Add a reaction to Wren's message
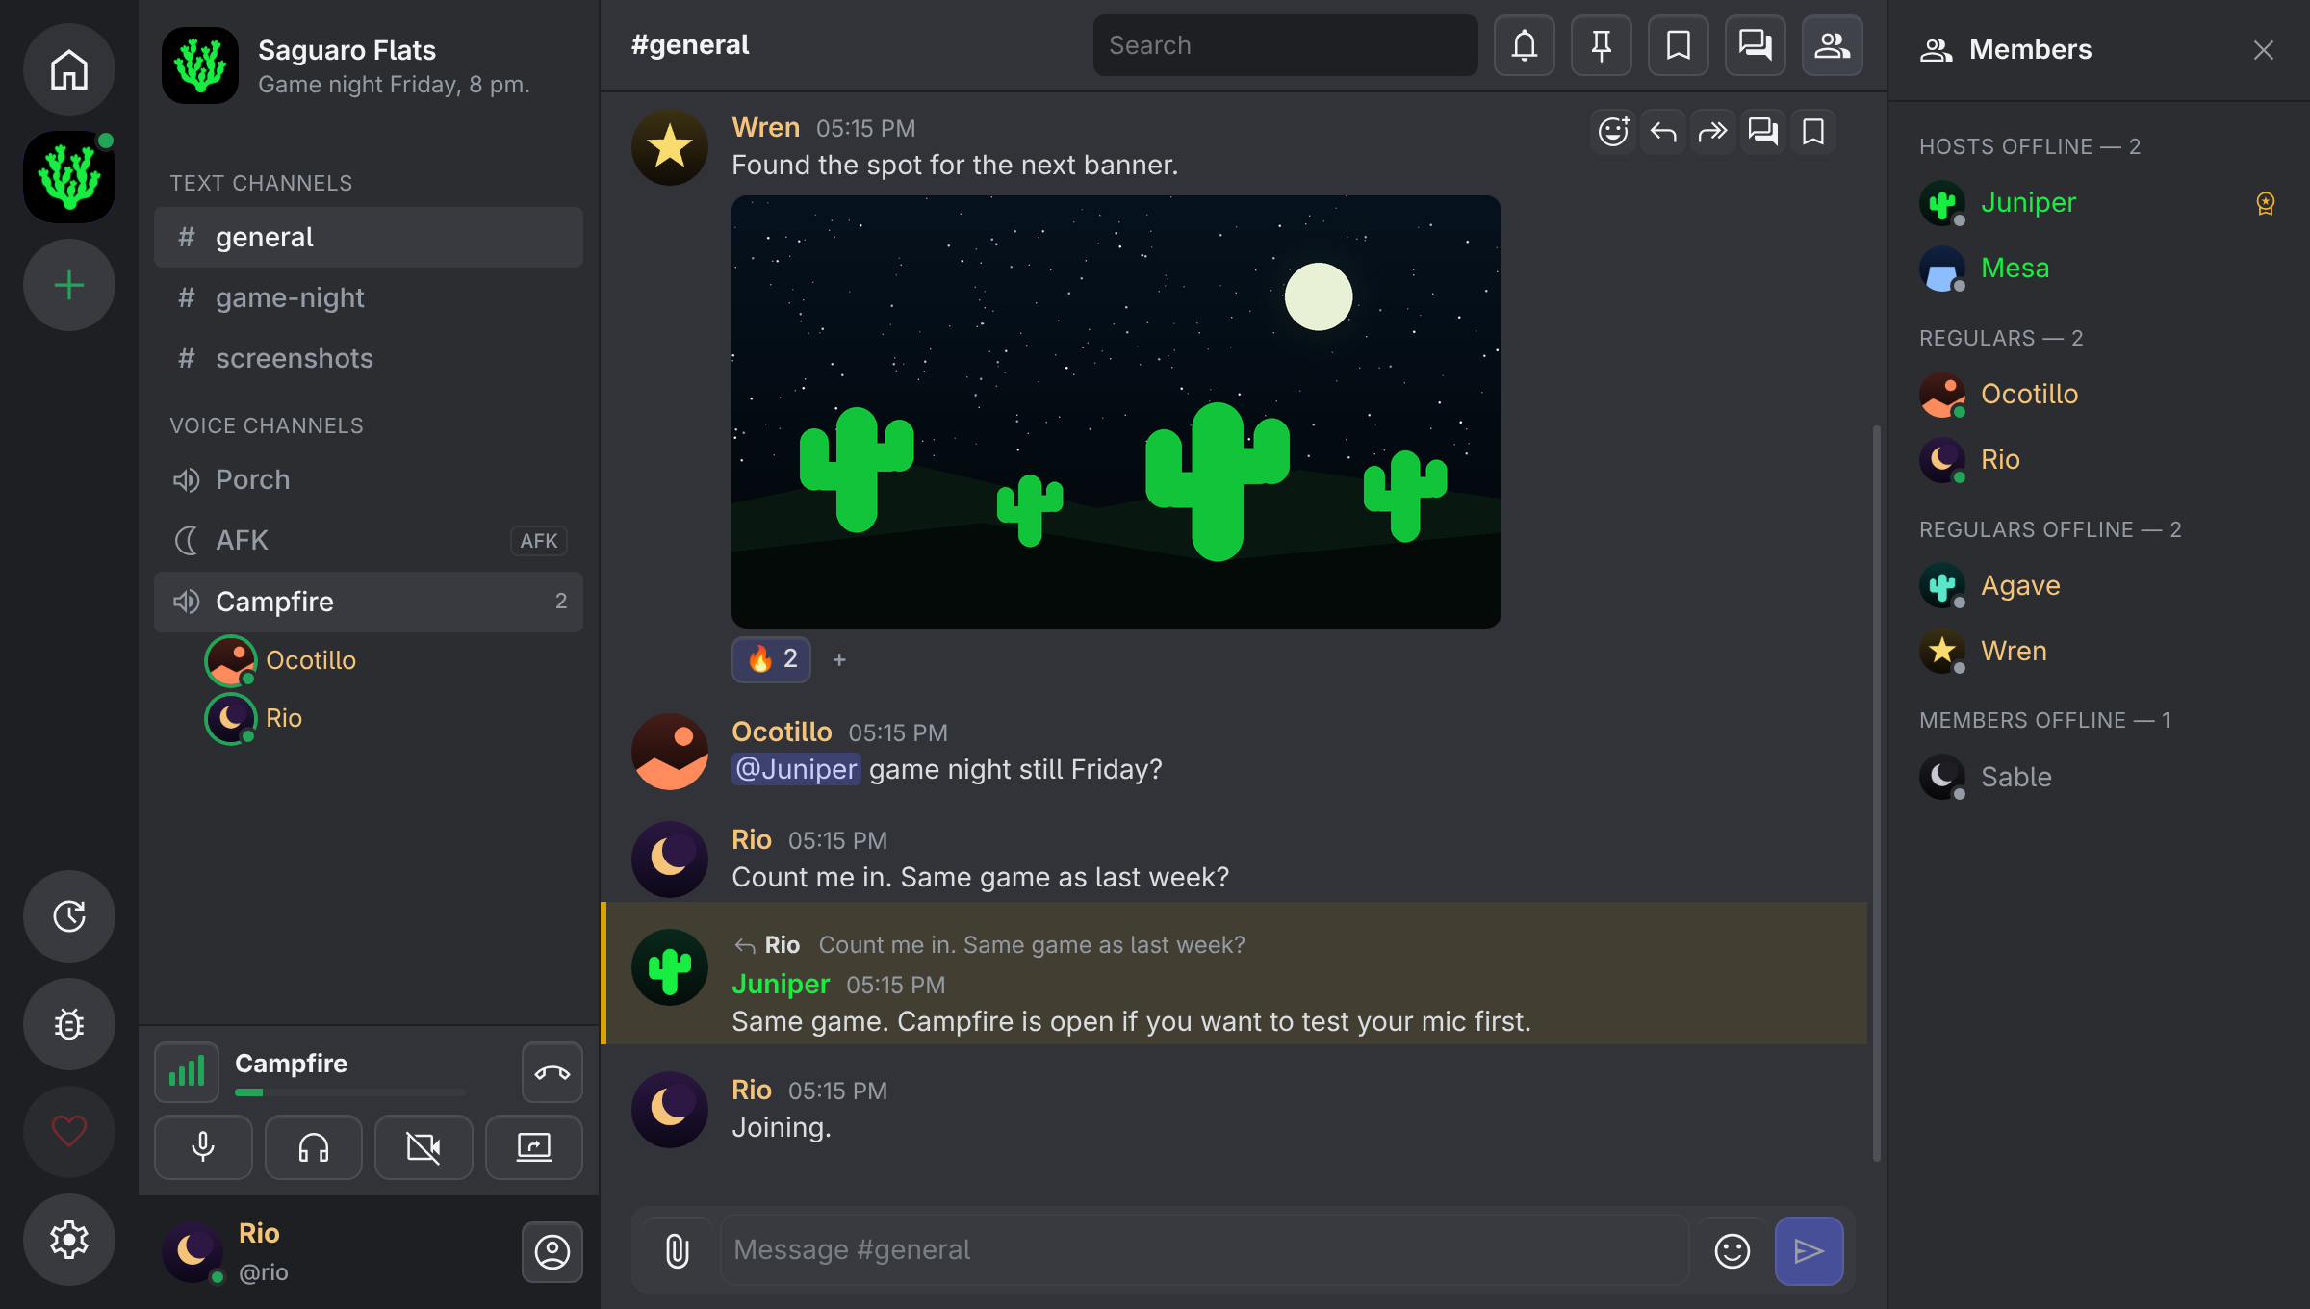The image size is (2310, 1309). [1613, 131]
